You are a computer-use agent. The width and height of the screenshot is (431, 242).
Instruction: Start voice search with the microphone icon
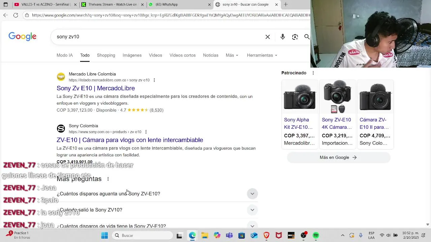(x=283, y=37)
